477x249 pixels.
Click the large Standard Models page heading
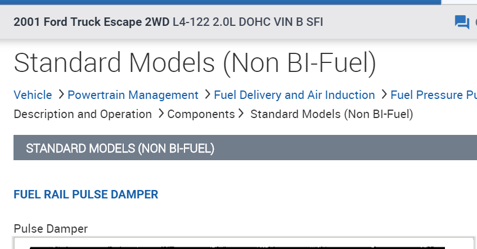195,62
